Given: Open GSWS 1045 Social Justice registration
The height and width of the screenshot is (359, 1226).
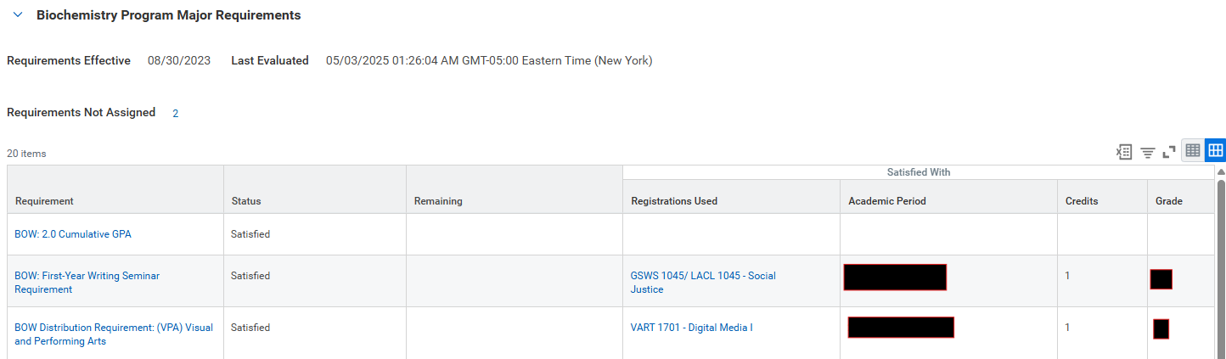Looking at the screenshot, I should click(x=703, y=283).
